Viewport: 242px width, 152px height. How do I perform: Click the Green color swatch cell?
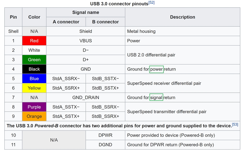34,60
